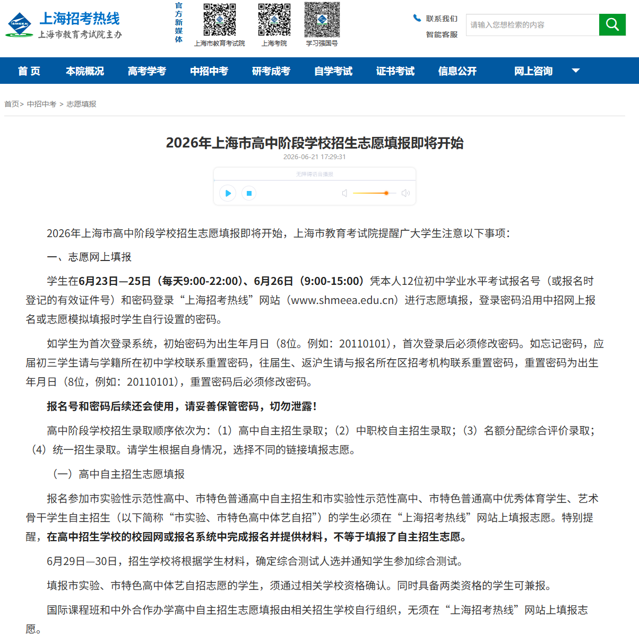
Task: Click the phone icon beside 联系我们
Action: coord(417,18)
